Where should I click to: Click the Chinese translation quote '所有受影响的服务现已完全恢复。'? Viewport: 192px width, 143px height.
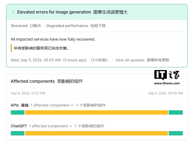click(x=41, y=48)
